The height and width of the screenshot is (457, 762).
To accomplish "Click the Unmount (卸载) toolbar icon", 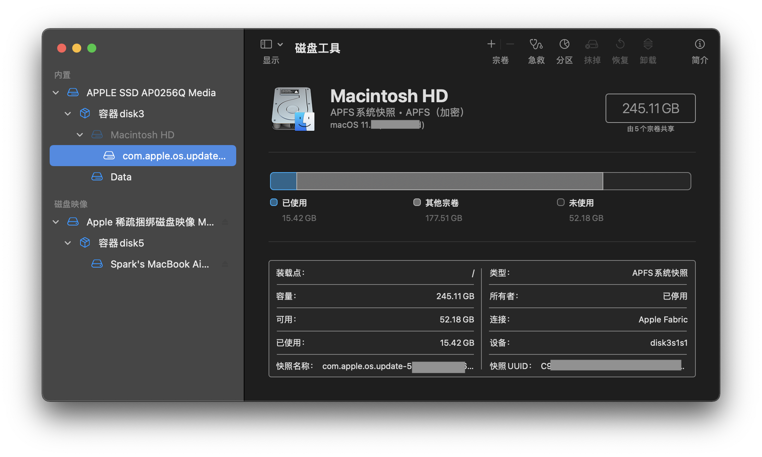I will point(648,45).
